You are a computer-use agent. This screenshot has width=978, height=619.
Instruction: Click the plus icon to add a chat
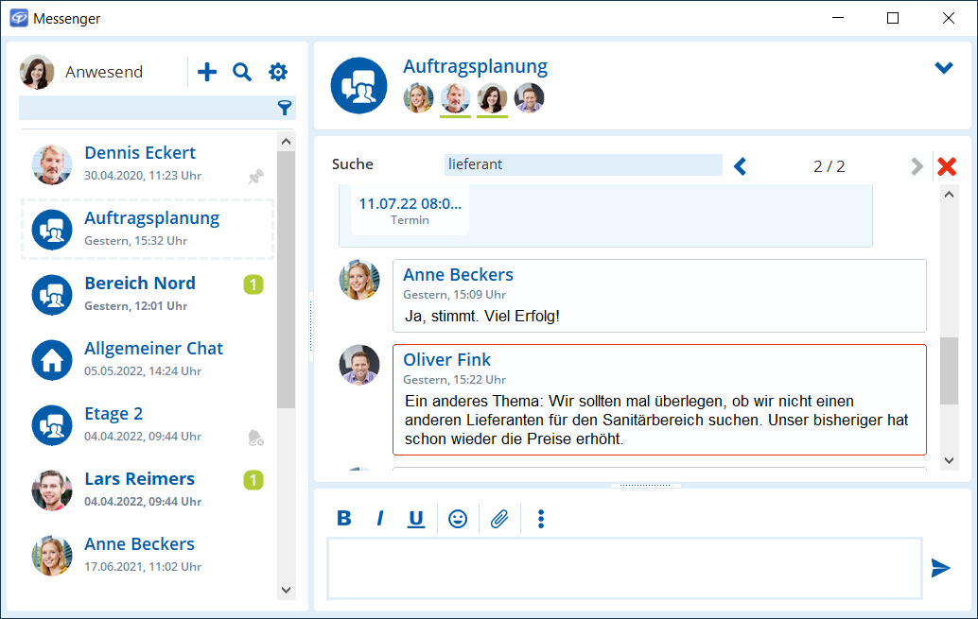206,72
